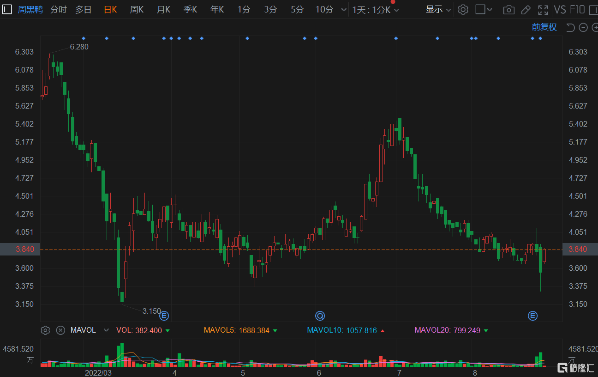
Task: Take a chart screenshot with the camera icon
Action: tap(508, 10)
